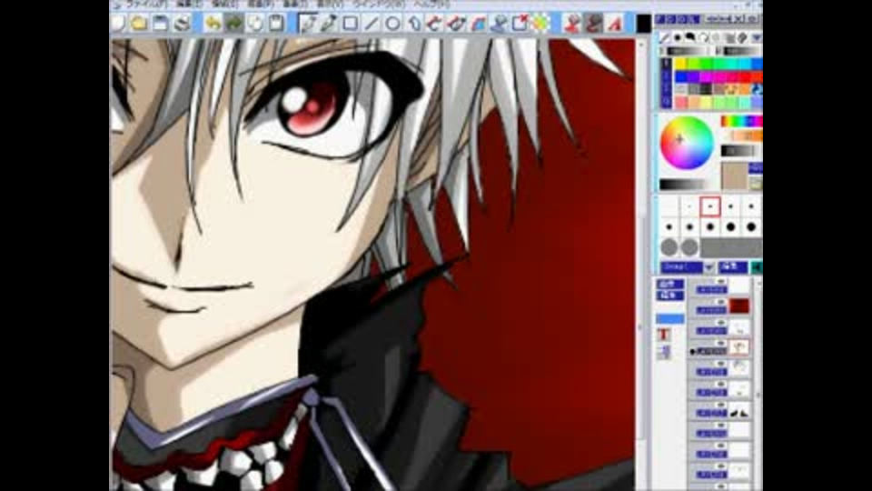872x491 pixels.
Task: Select the red letter A text tool
Action: (x=615, y=24)
